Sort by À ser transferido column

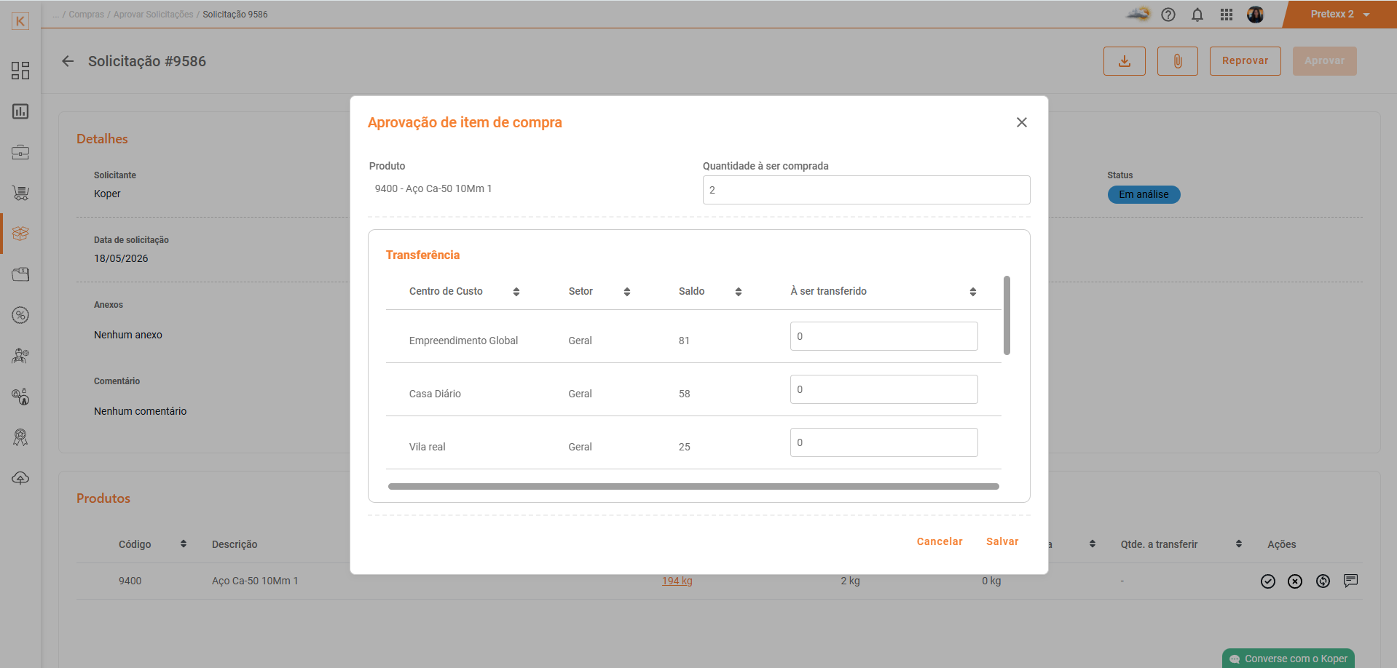coord(973,292)
